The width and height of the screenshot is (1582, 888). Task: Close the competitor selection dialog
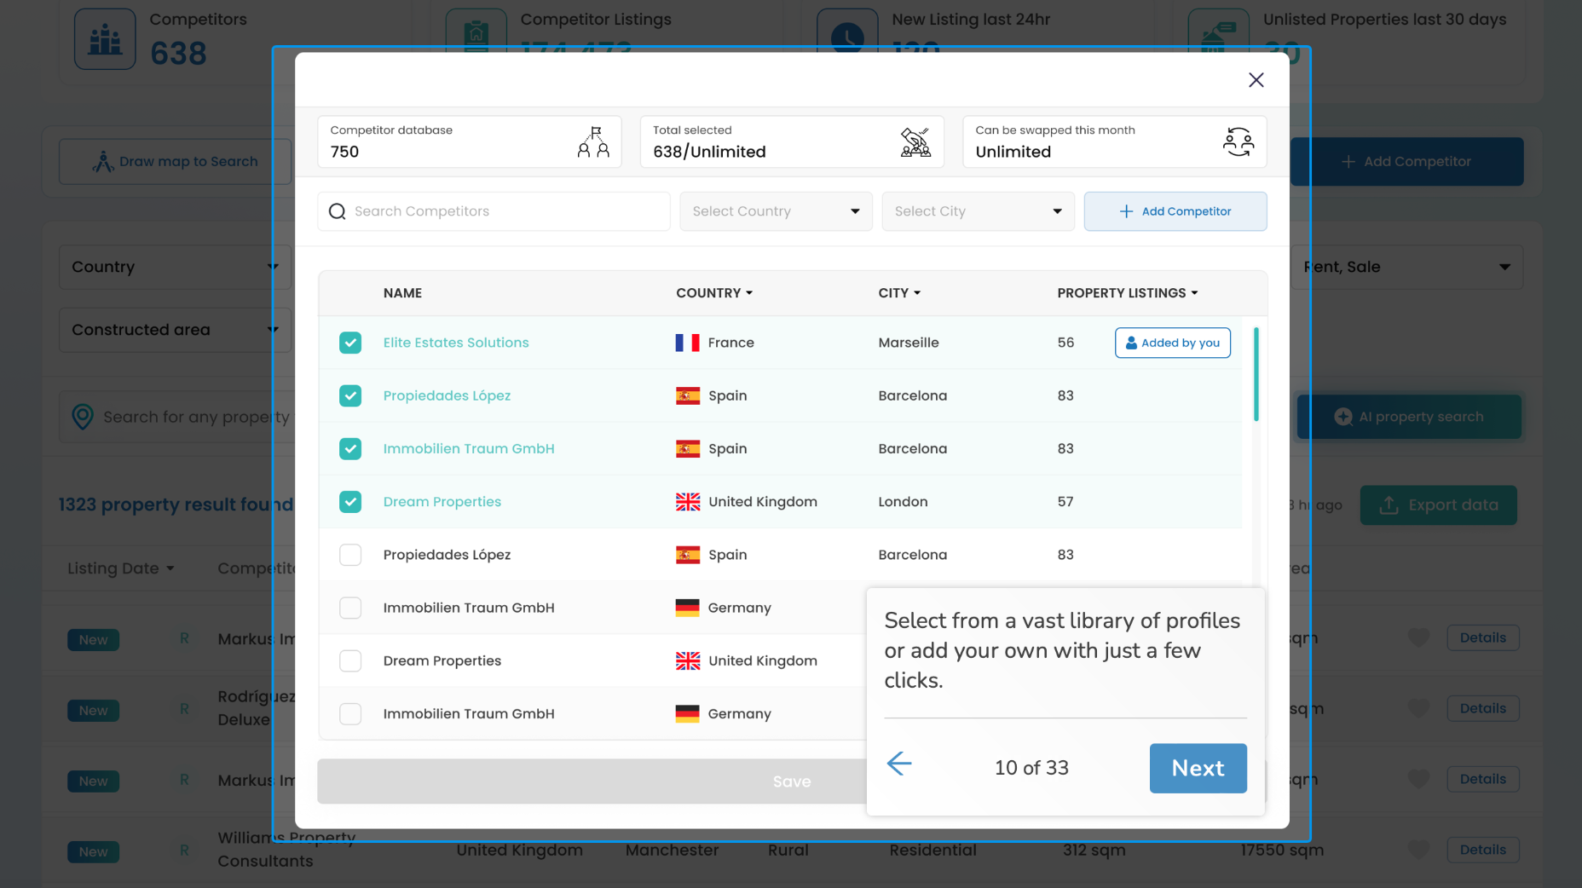point(1256,80)
